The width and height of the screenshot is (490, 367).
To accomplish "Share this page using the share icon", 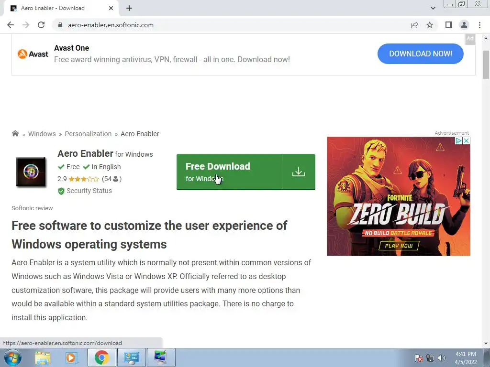I will pos(414,25).
